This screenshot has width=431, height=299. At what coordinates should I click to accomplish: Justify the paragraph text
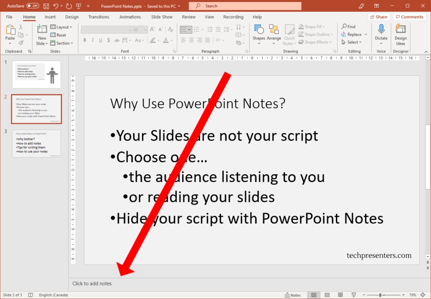click(x=208, y=40)
